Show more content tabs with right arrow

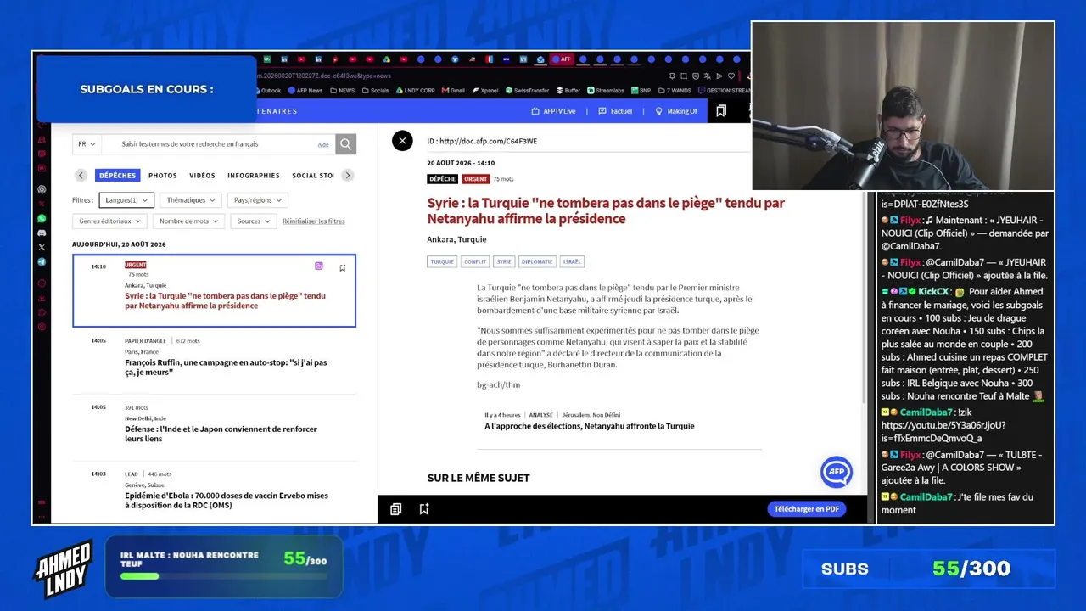(x=348, y=176)
